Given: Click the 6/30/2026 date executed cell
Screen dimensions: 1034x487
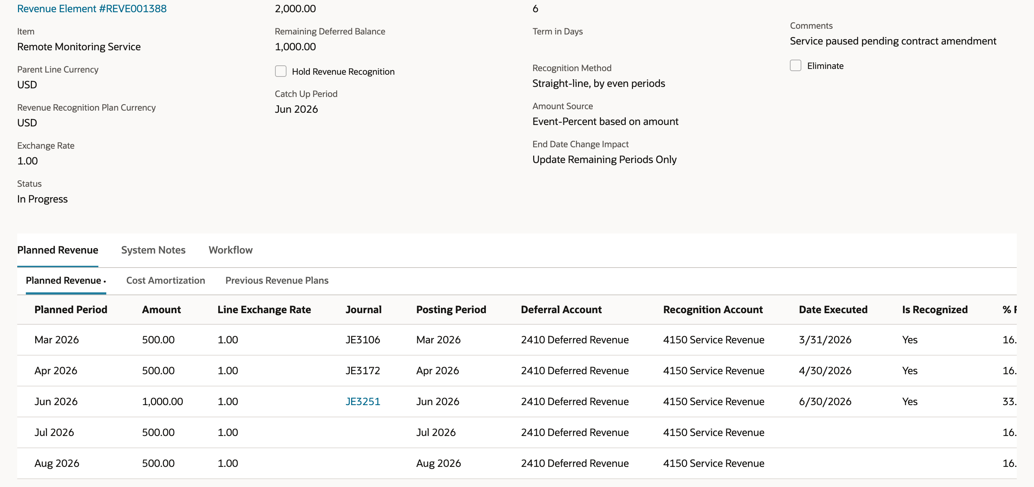Looking at the screenshot, I should tap(825, 401).
